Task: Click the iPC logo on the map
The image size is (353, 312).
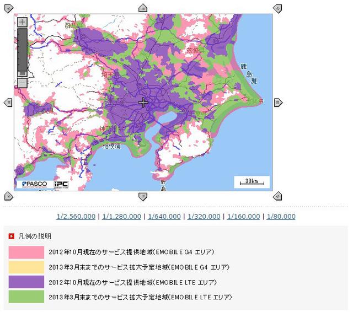Action: (x=61, y=185)
